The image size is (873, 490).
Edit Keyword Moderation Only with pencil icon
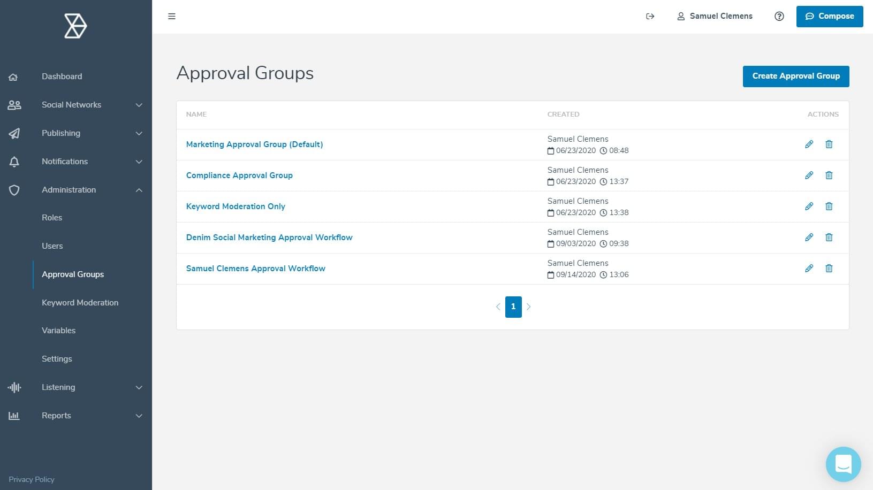click(809, 206)
